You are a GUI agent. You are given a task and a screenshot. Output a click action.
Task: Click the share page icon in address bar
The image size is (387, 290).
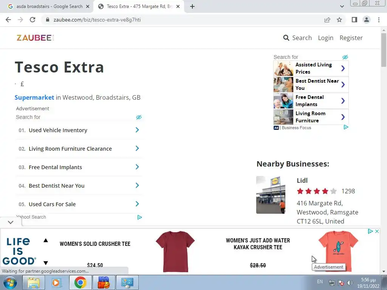point(327,20)
